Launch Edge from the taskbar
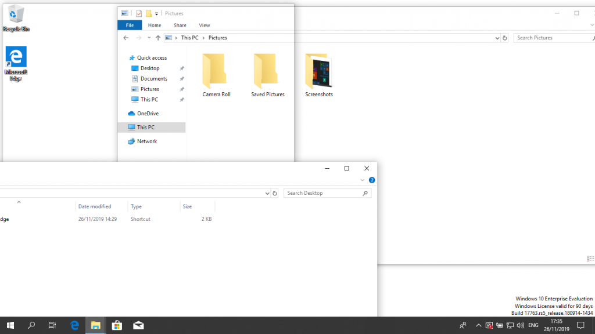This screenshot has height=334, width=595. [x=74, y=325]
